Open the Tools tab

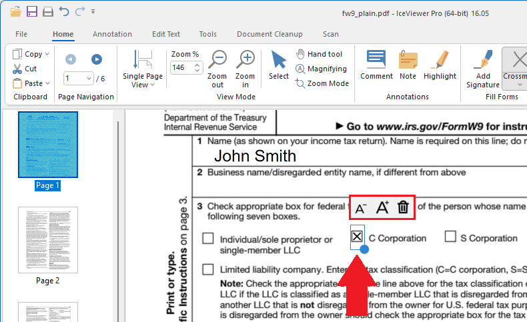point(207,34)
